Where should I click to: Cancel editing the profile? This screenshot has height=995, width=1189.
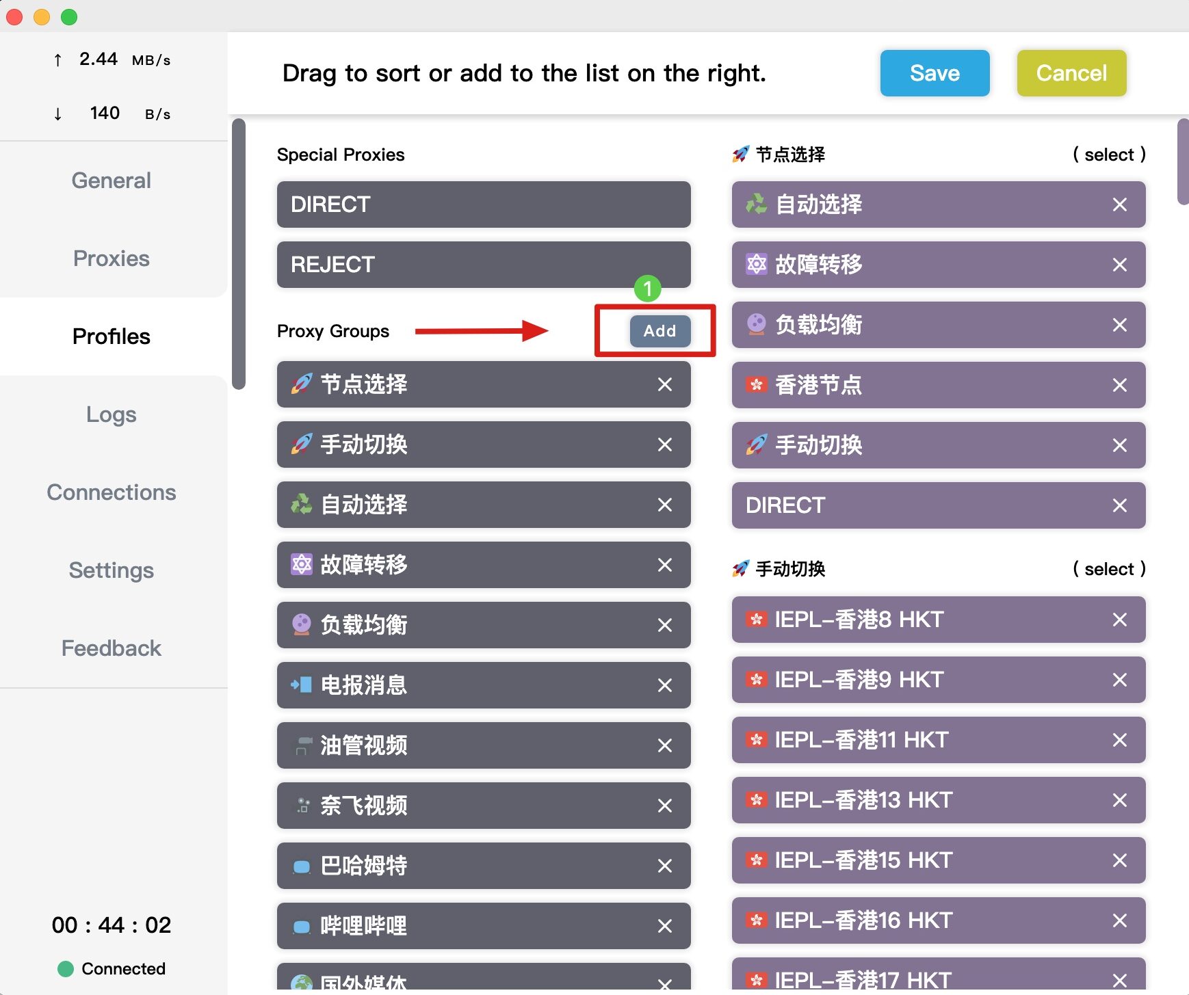point(1071,73)
